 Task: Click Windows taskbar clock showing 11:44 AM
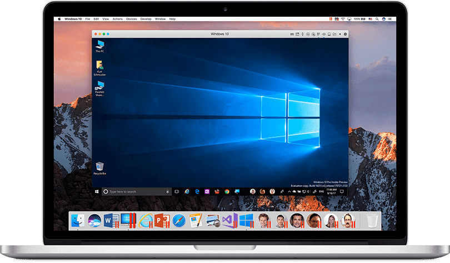click(x=332, y=191)
